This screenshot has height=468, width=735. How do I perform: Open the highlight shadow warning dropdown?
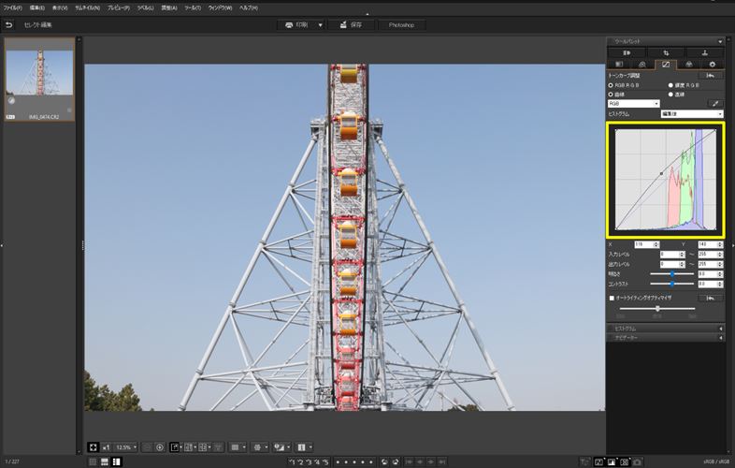(x=288, y=447)
